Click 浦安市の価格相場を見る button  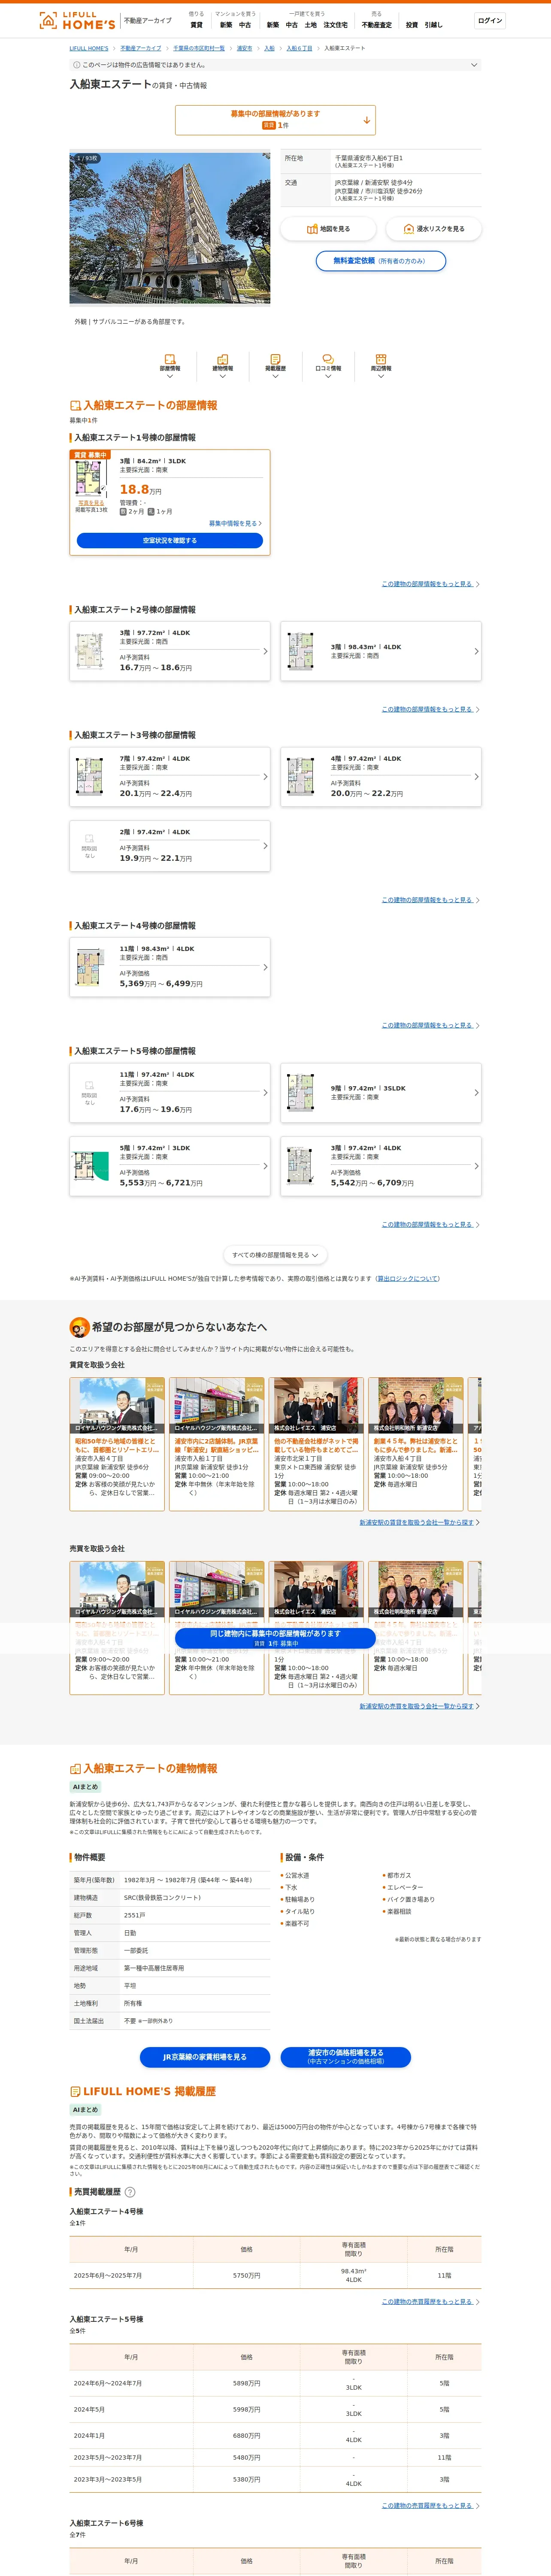(x=345, y=2057)
